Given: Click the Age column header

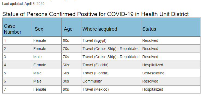Looking at the screenshot, I should click(71, 27).
